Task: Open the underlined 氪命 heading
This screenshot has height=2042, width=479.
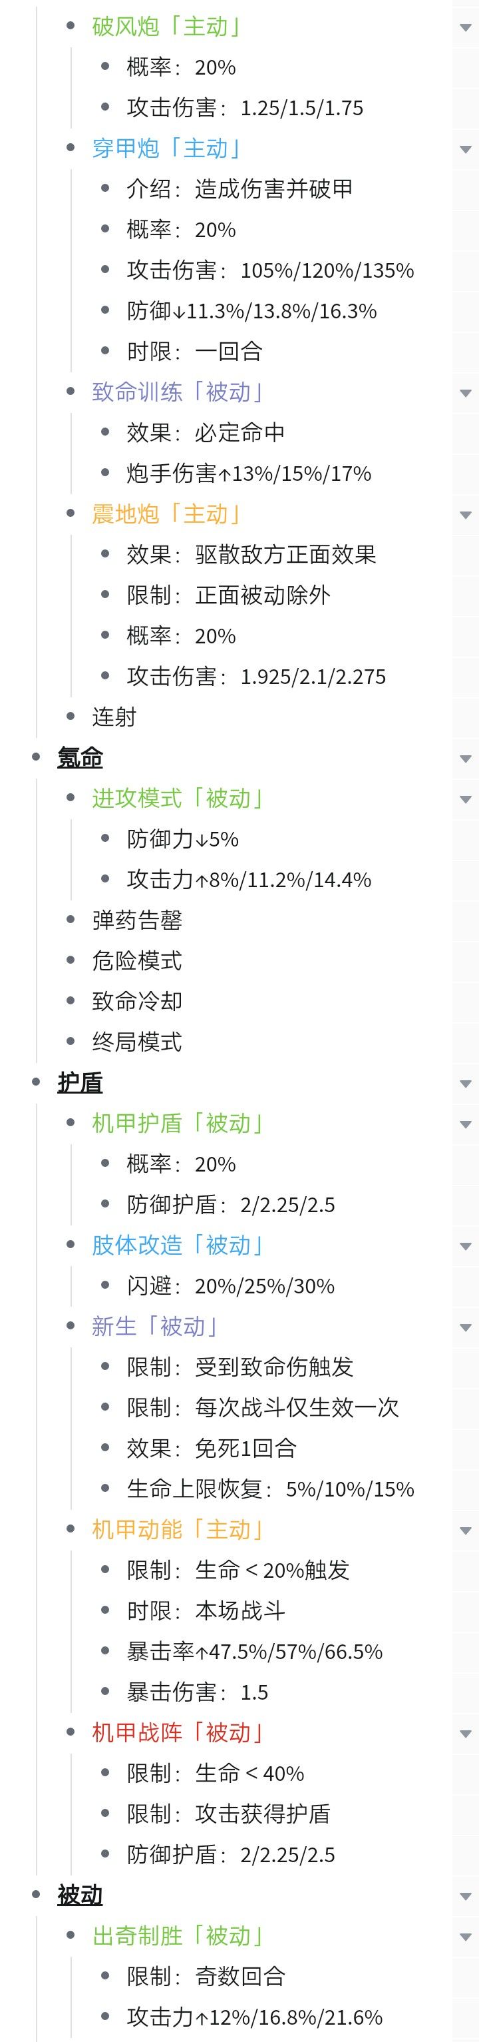Action: pyautogui.click(x=80, y=758)
